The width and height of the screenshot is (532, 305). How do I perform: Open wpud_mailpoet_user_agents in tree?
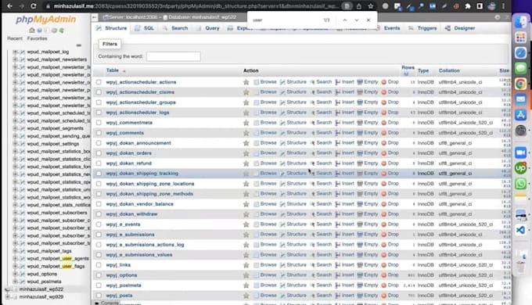[x=58, y=259]
